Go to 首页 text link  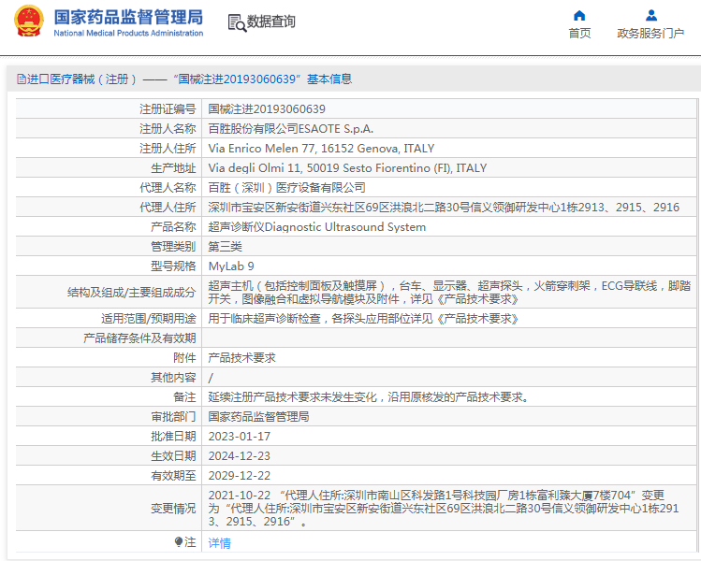(x=579, y=34)
